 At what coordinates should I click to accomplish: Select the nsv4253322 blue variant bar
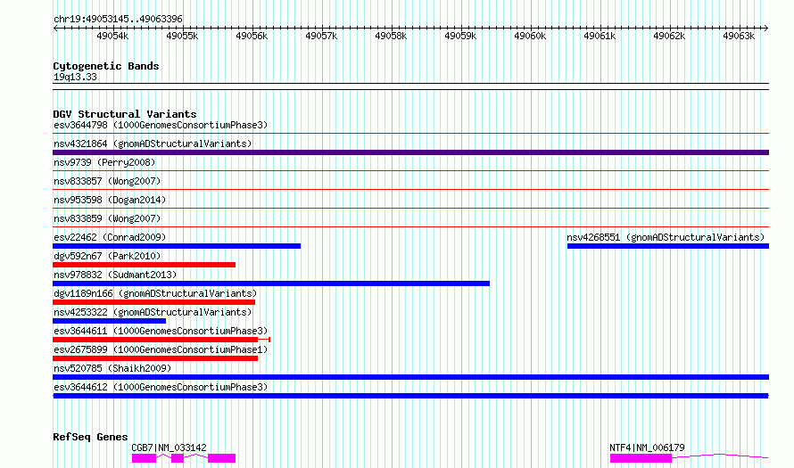pyautogui.click(x=110, y=321)
